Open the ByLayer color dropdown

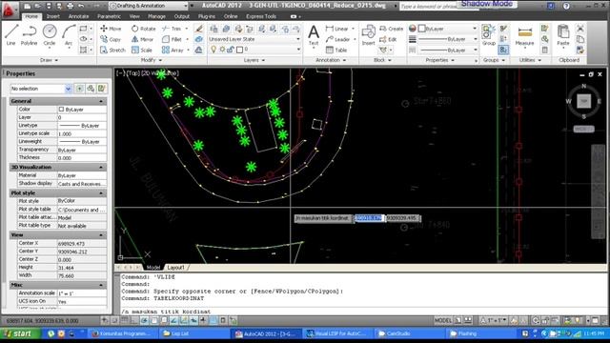click(447, 29)
